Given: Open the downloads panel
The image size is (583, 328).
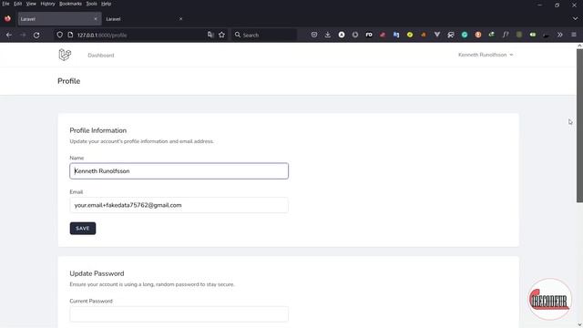Looking at the screenshot, I should click(328, 35).
